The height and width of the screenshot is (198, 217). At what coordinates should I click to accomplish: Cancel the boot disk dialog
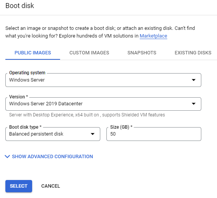51,186
